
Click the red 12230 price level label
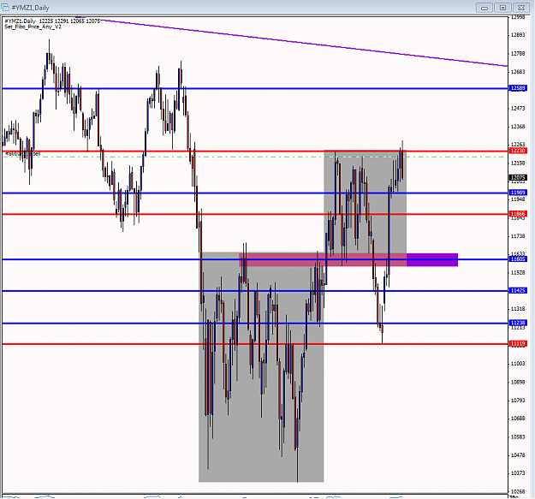[518, 151]
